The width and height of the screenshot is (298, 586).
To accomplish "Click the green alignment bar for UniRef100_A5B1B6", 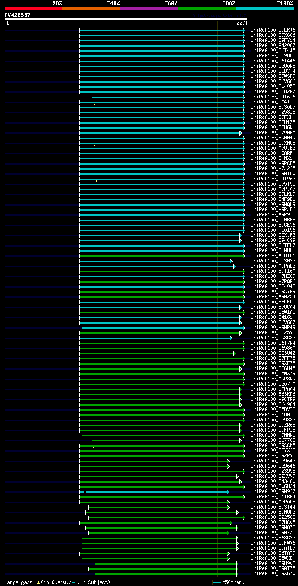I will coord(162,256).
